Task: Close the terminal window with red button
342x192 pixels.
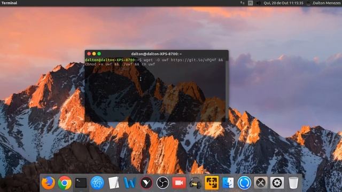Action: coord(89,53)
